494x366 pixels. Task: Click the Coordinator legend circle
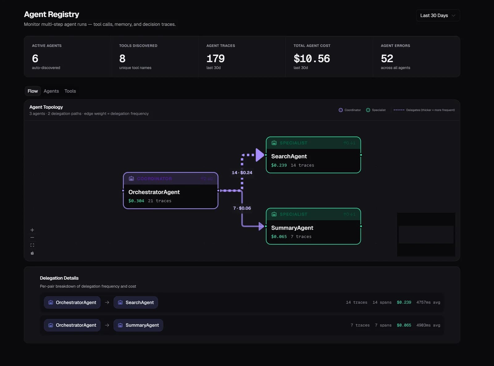(341, 110)
